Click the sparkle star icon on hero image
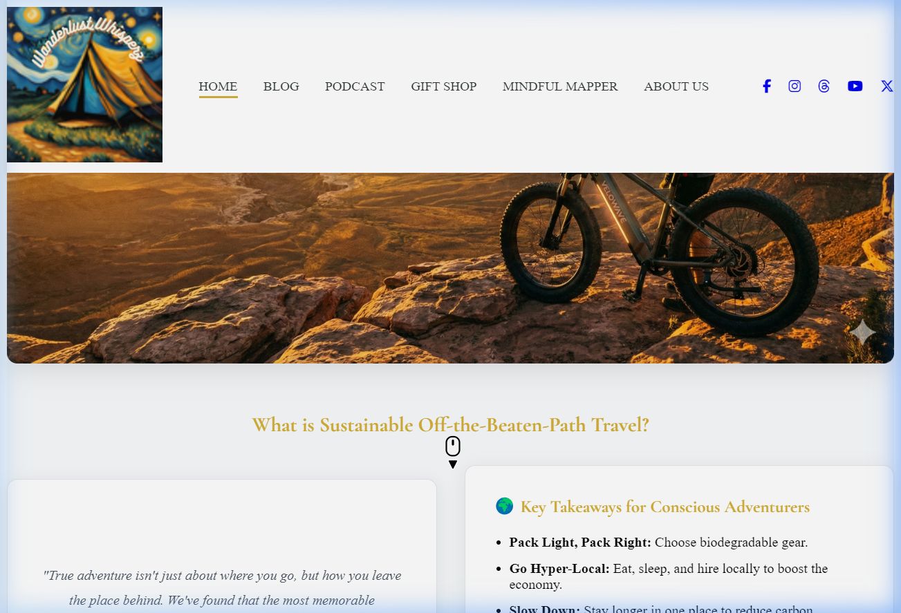The image size is (901, 613). click(862, 332)
